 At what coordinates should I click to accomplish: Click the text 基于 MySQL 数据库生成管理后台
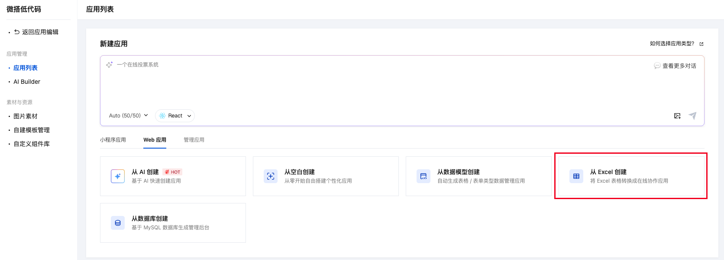pos(171,228)
